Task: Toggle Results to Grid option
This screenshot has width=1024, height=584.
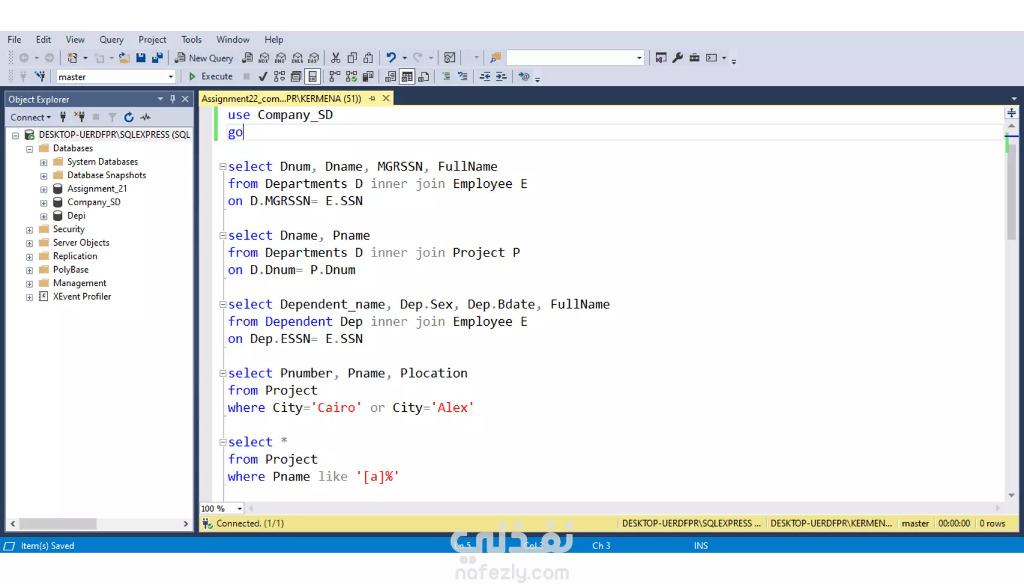Action: point(407,76)
